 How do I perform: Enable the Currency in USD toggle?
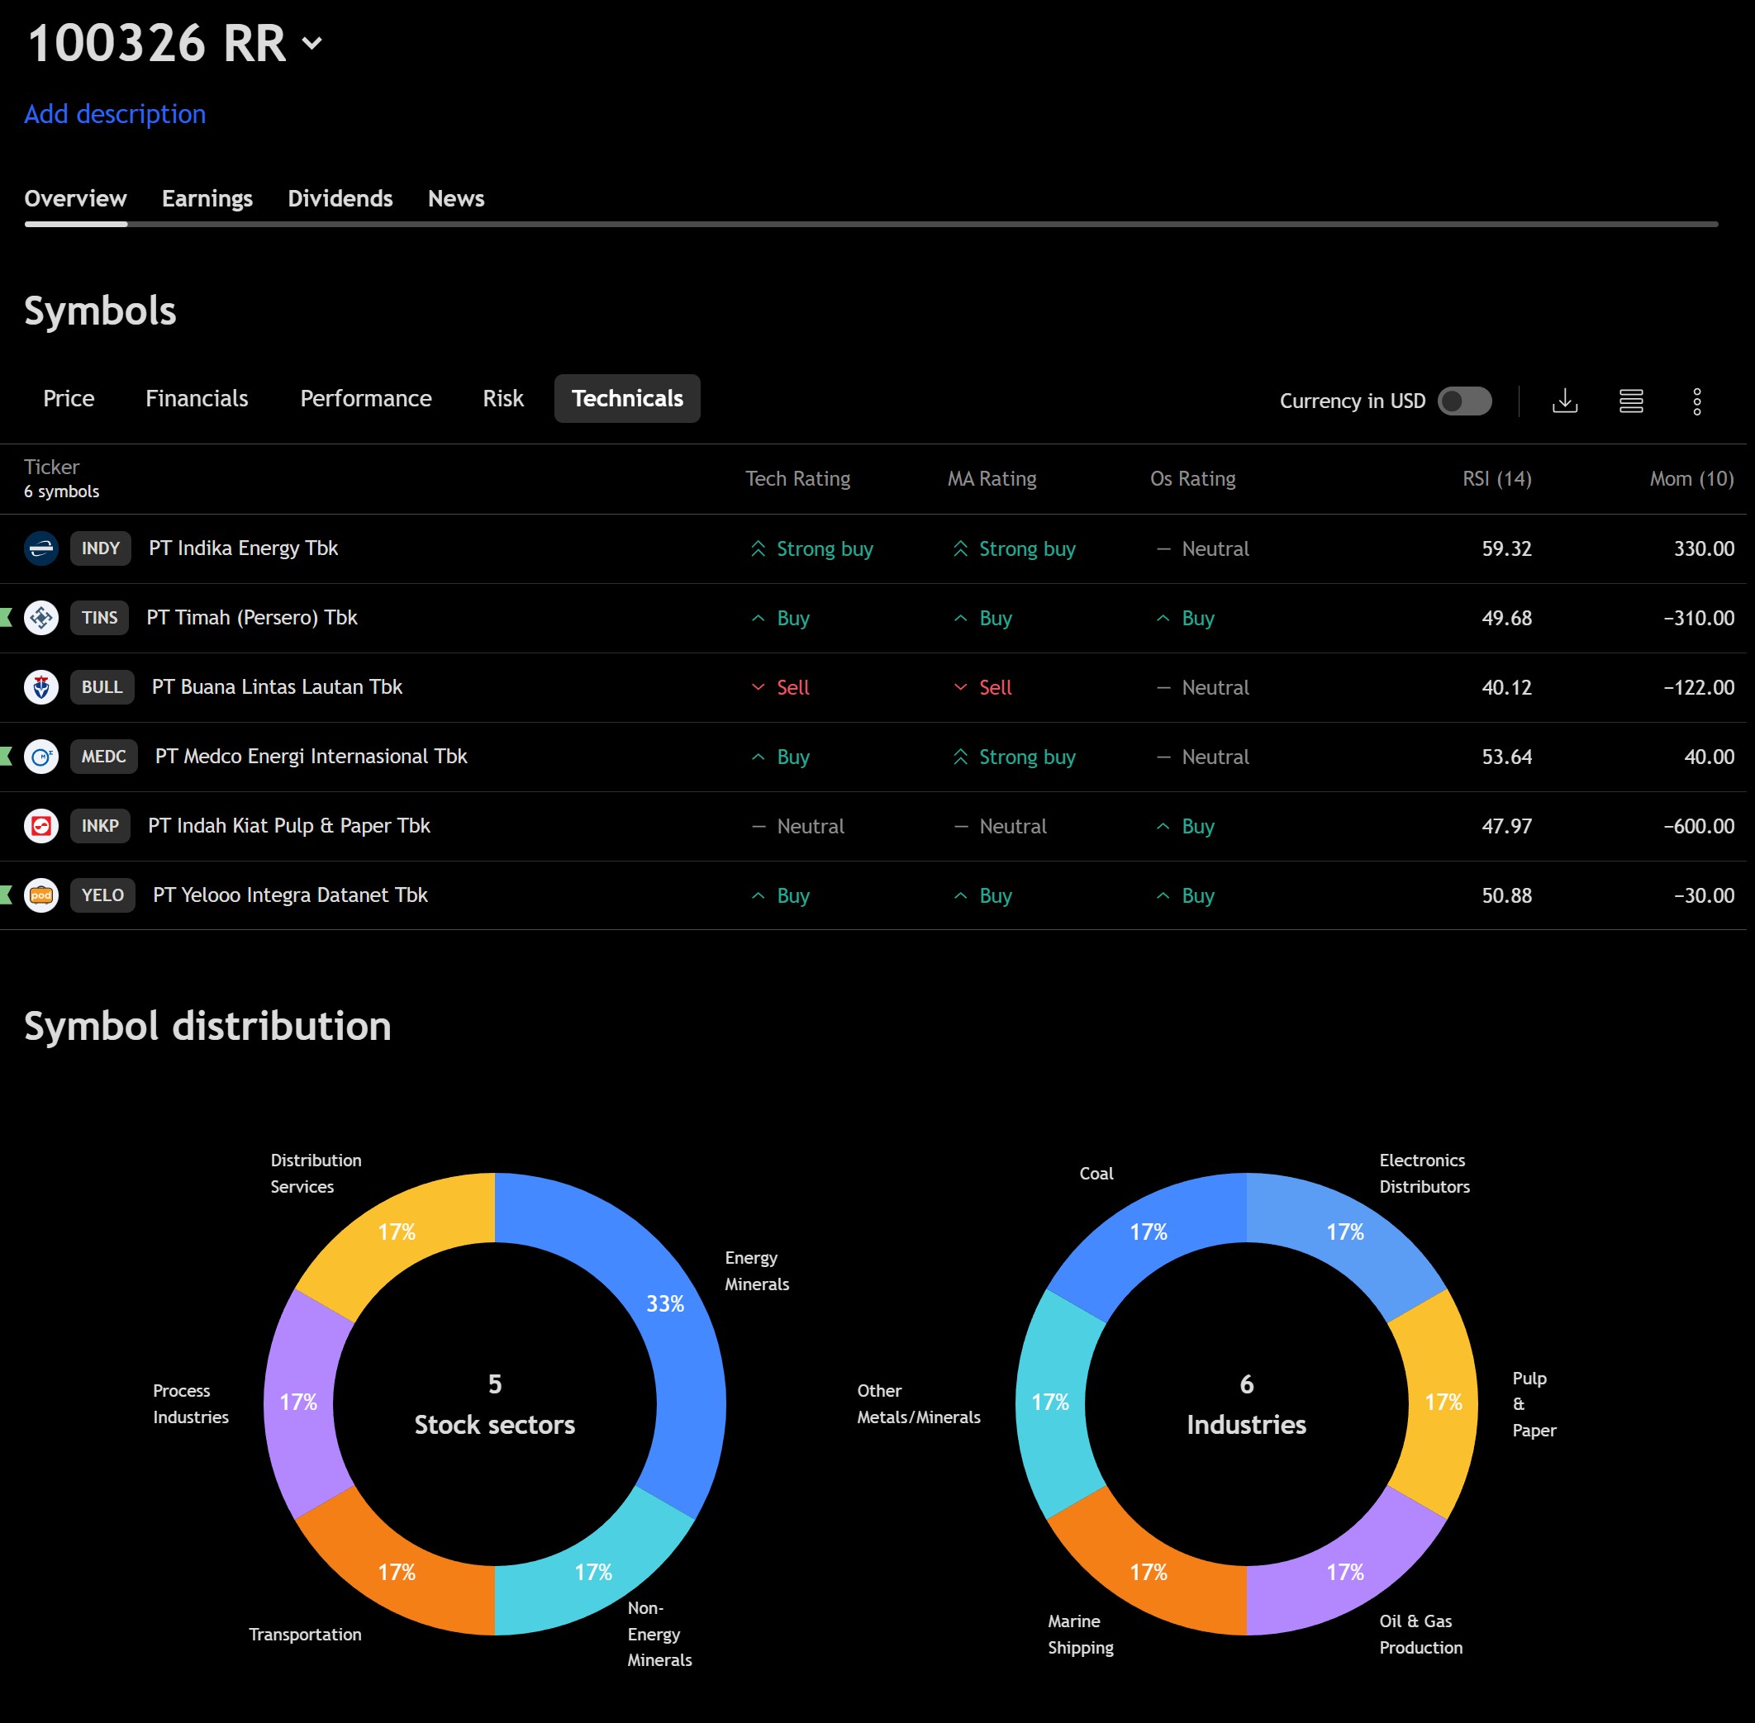pos(1463,401)
